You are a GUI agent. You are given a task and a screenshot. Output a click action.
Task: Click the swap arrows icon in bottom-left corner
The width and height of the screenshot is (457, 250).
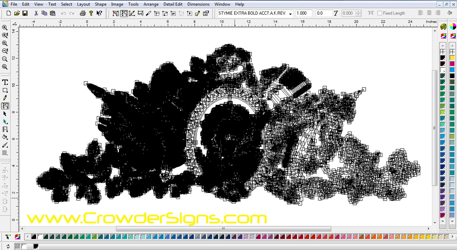point(8,246)
